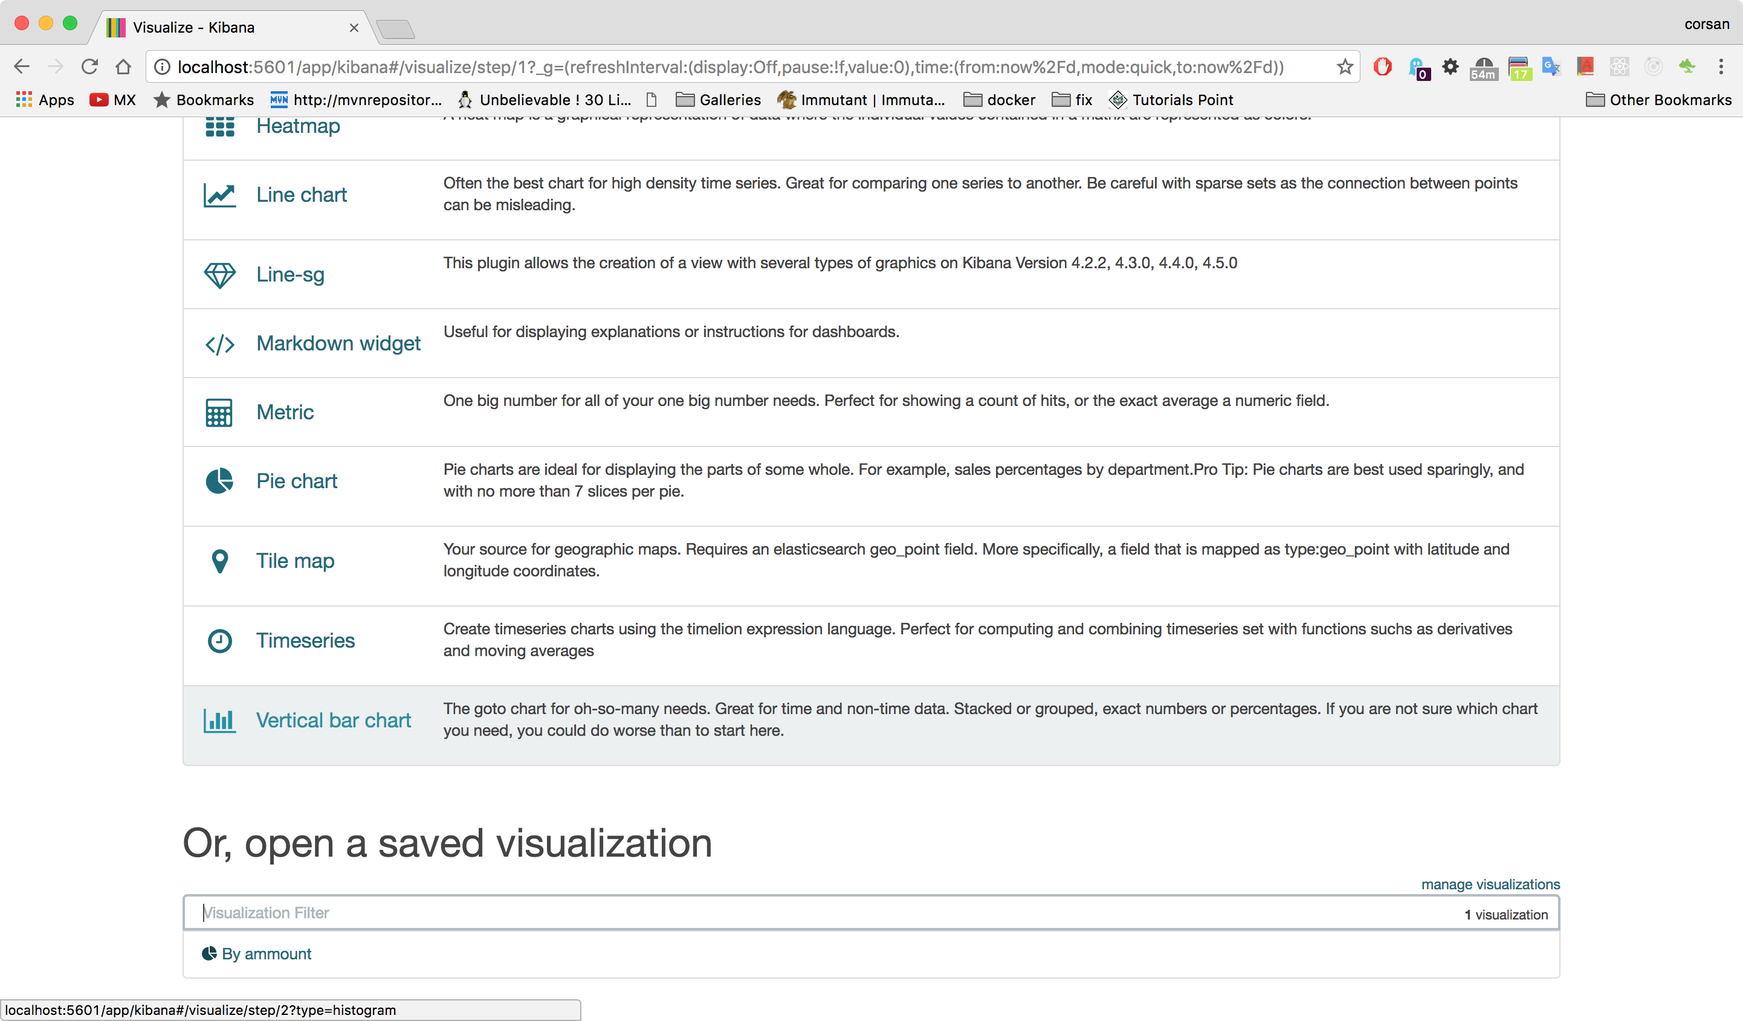Click the site info icon in address bar

click(x=162, y=67)
